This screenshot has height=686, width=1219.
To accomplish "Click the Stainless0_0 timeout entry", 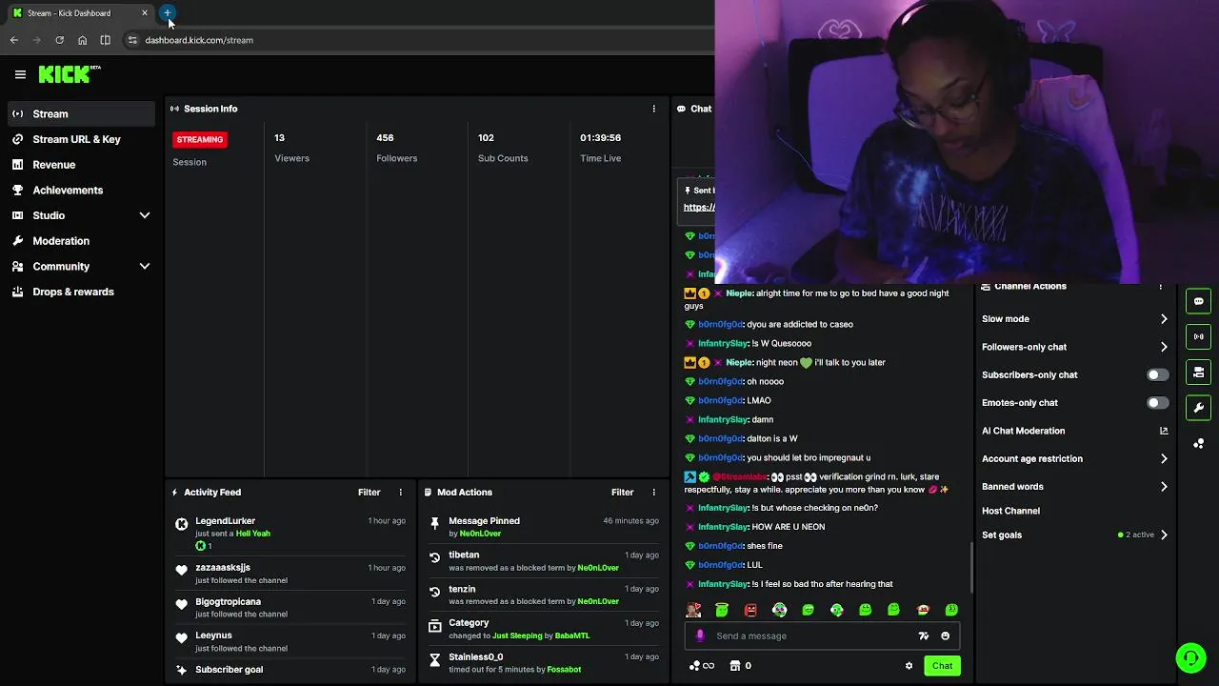I will click(x=543, y=663).
